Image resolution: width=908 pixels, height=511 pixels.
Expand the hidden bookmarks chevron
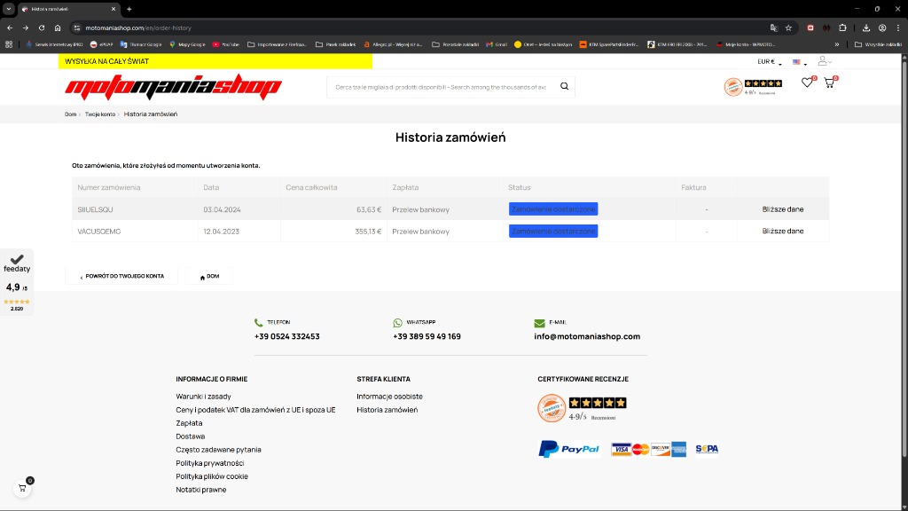tap(837, 44)
